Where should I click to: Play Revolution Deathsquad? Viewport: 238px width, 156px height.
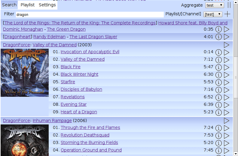click(x=227, y=136)
